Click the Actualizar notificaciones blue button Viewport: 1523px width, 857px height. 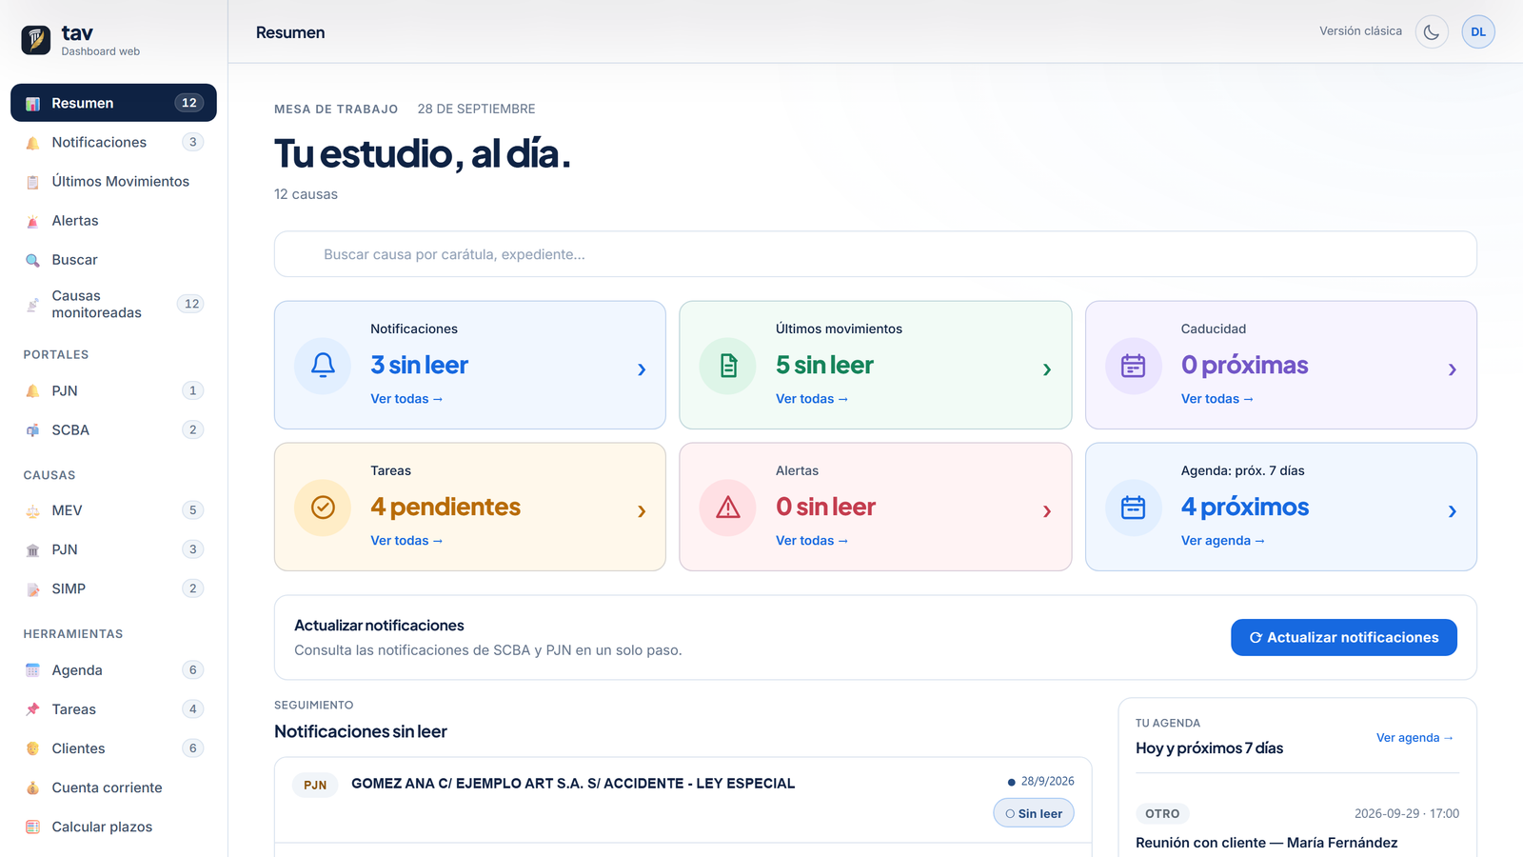1344,637
